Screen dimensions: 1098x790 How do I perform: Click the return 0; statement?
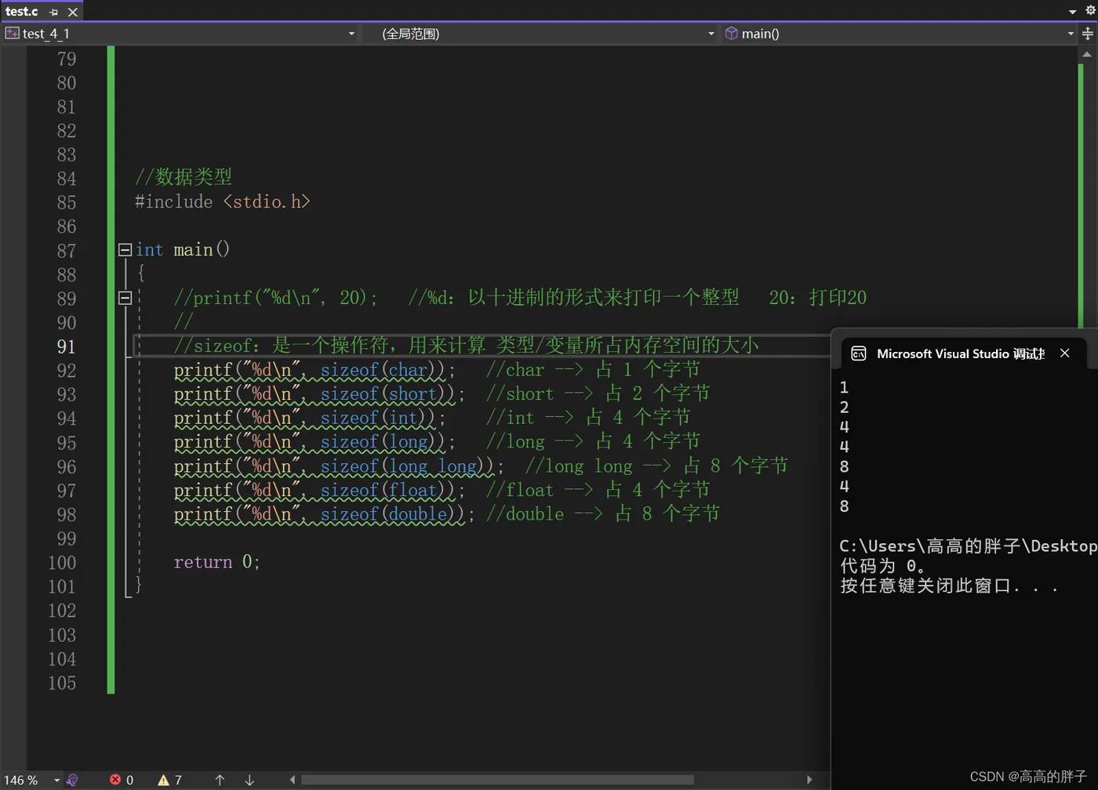click(x=216, y=563)
